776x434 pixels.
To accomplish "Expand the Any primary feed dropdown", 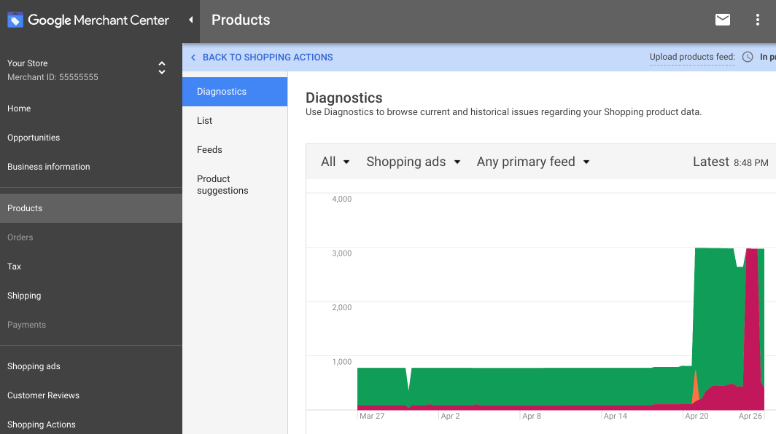I will 532,162.
